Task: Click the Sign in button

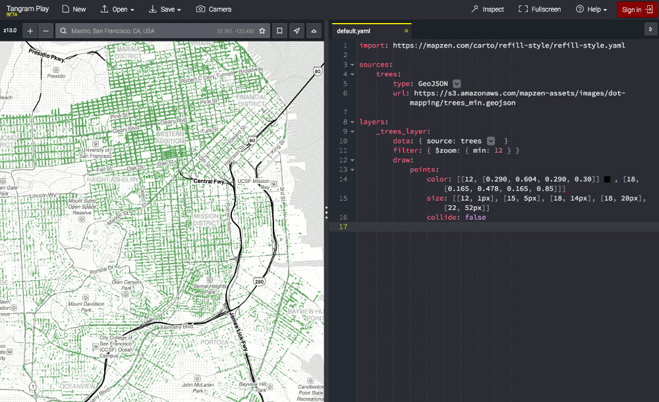Action: click(637, 10)
